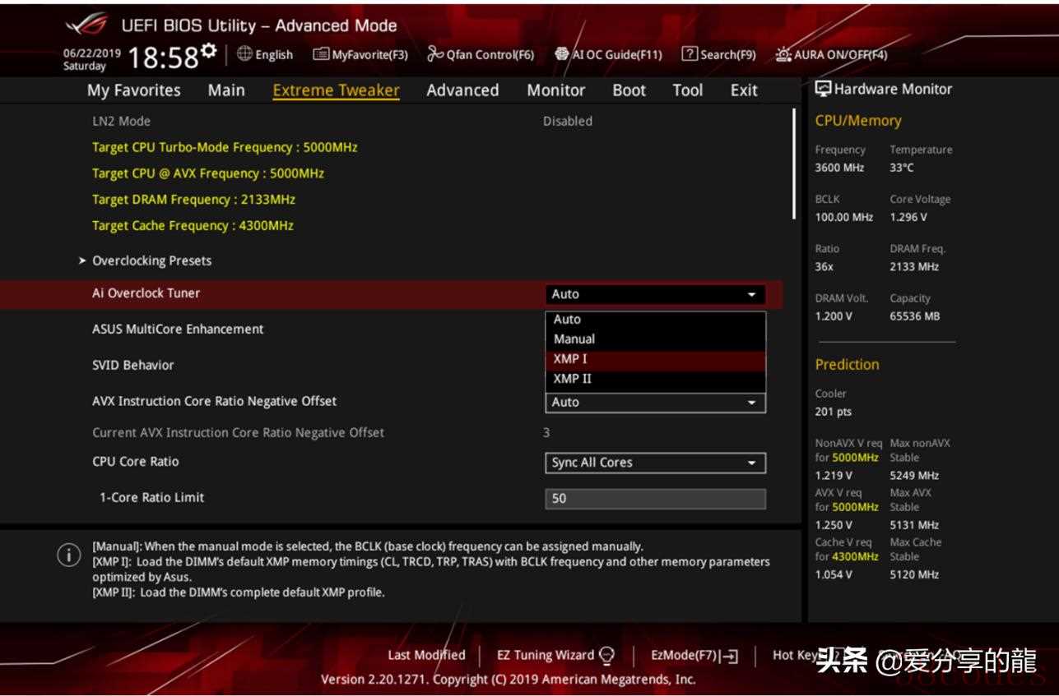Click Target Cache Frequency : 4300MHz text
The width and height of the screenshot is (1059, 696).
pos(193,226)
